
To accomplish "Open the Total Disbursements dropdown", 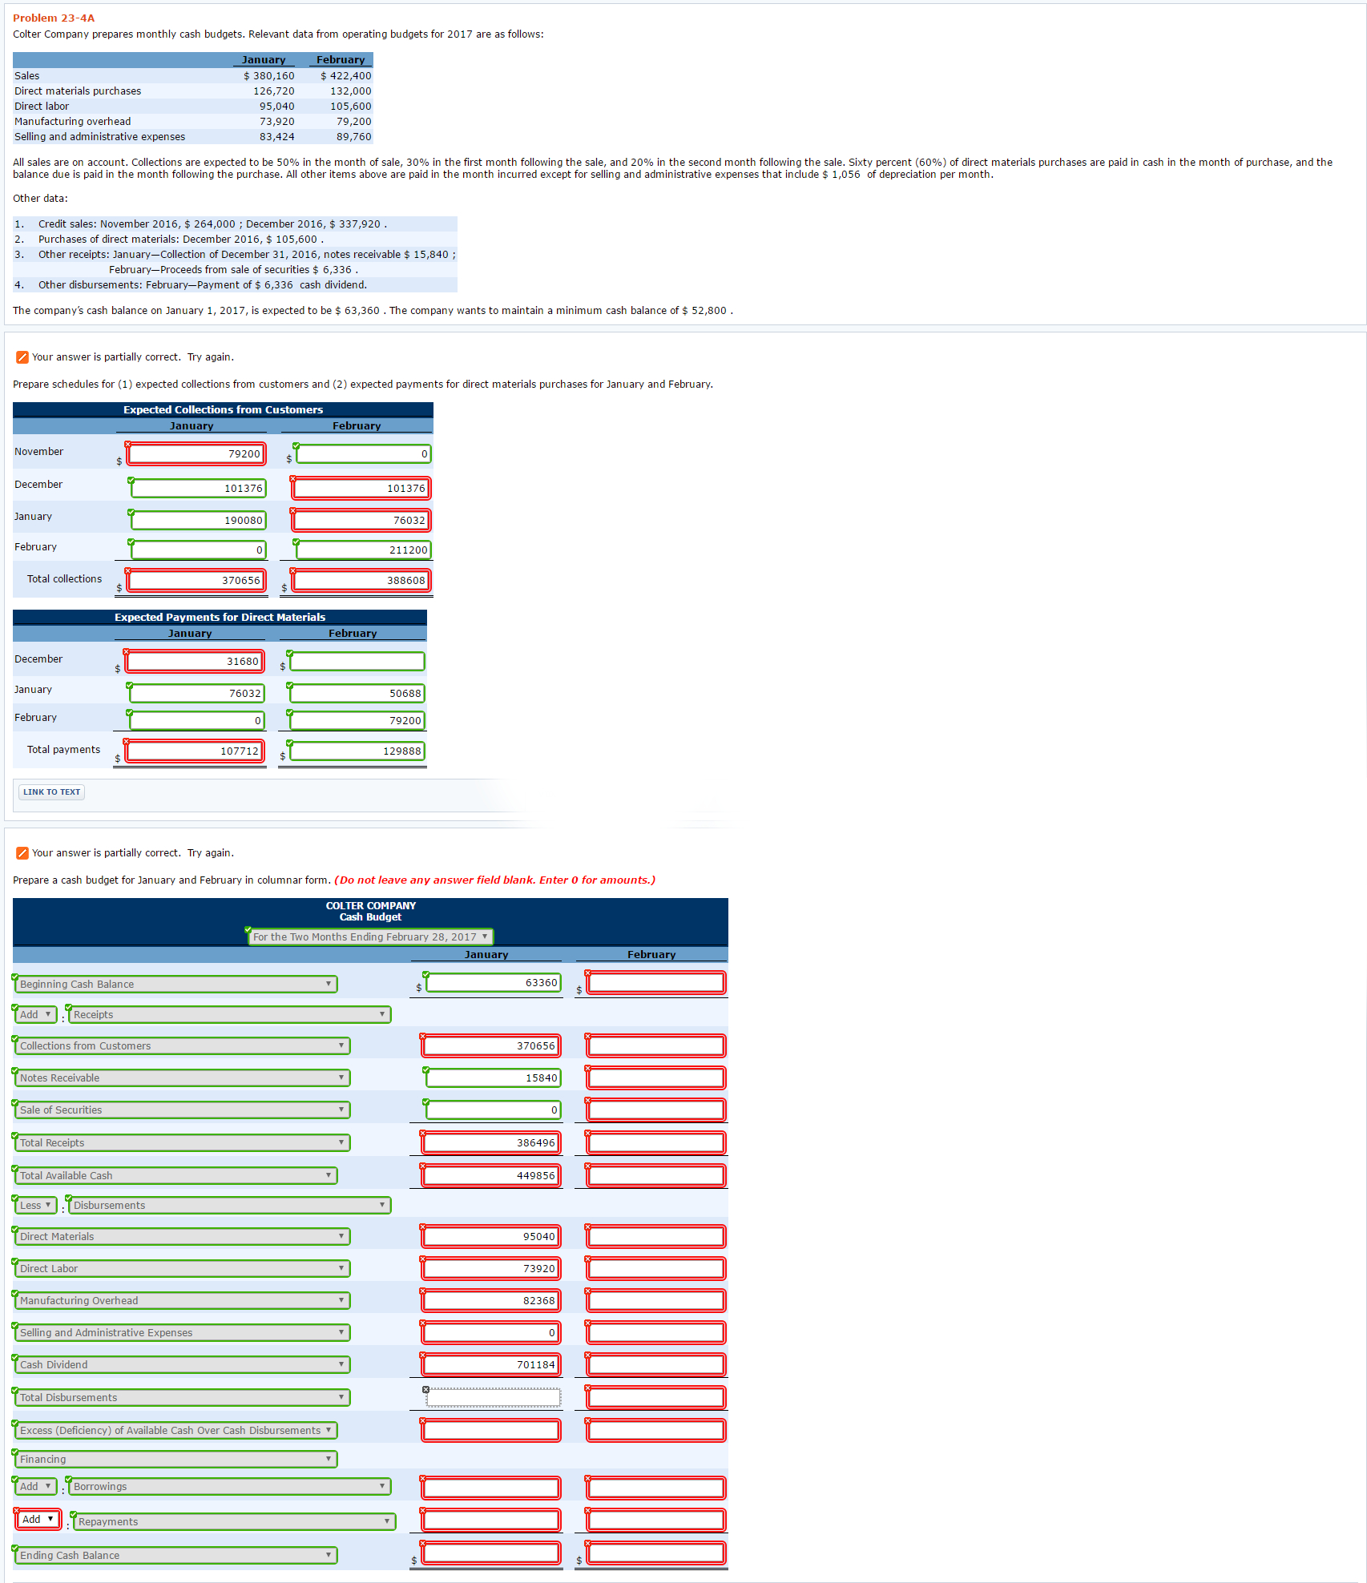I will [182, 1397].
